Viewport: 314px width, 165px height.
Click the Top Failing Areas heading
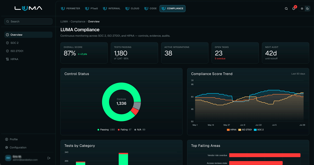[206, 146]
